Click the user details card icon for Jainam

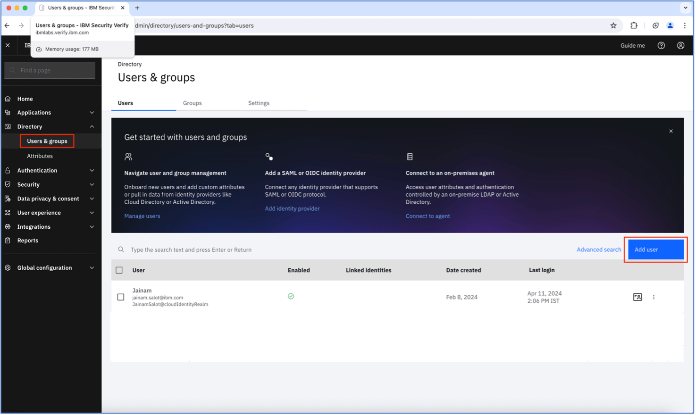click(x=637, y=297)
